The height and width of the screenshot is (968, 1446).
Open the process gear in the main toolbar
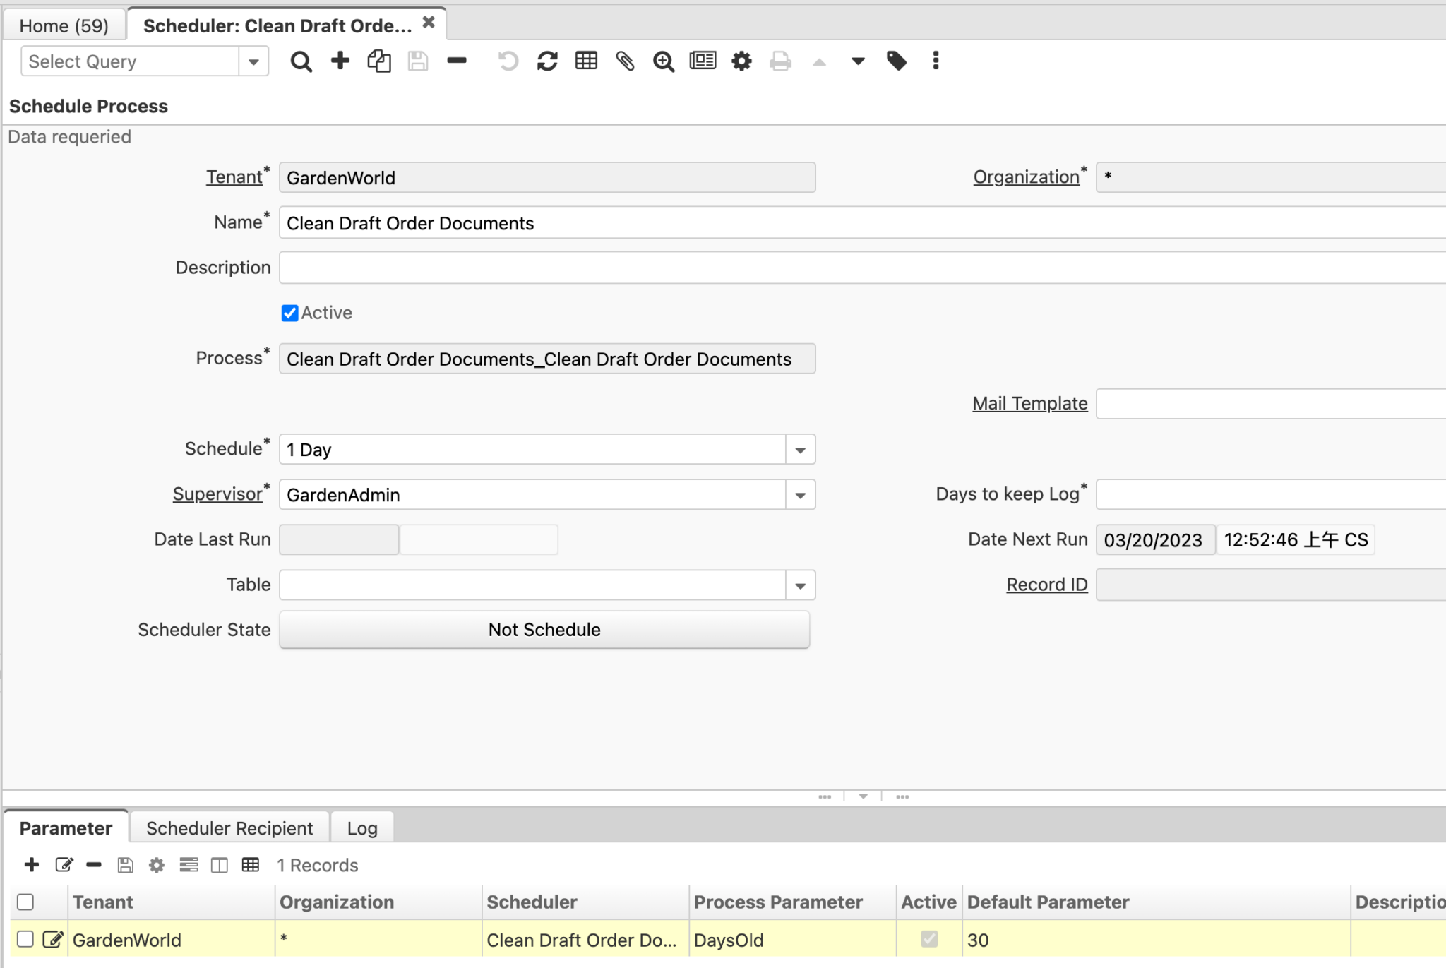tap(741, 61)
